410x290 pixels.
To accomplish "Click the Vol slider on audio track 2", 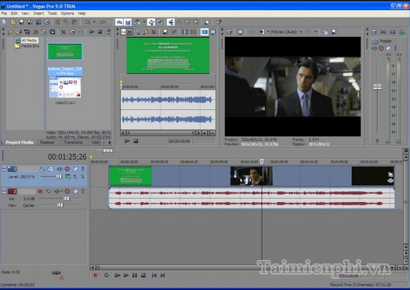I will coord(66,199).
